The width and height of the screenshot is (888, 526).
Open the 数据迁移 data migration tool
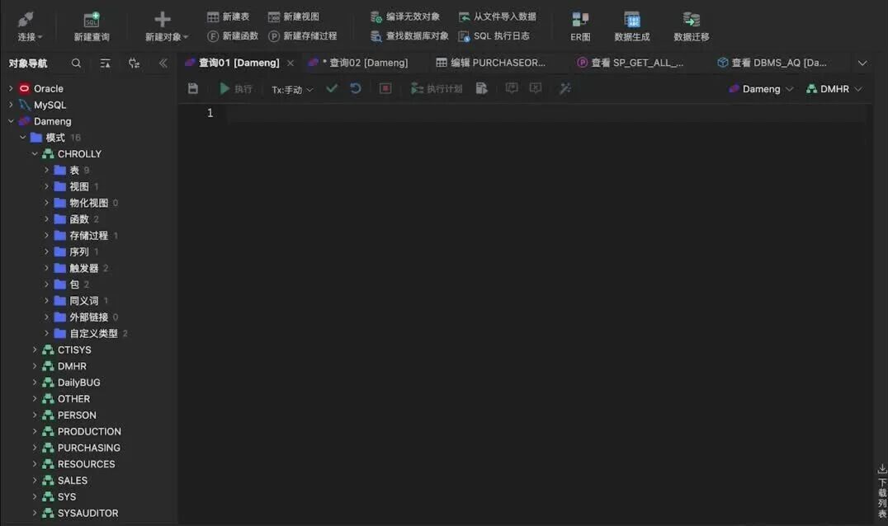tap(691, 26)
